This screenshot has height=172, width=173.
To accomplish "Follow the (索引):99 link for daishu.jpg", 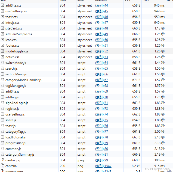I will [x=101, y=160].
